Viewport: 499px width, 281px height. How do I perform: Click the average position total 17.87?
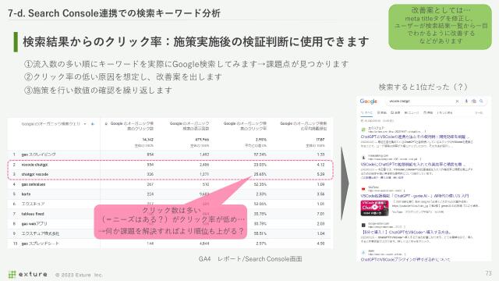click(x=320, y=140)
